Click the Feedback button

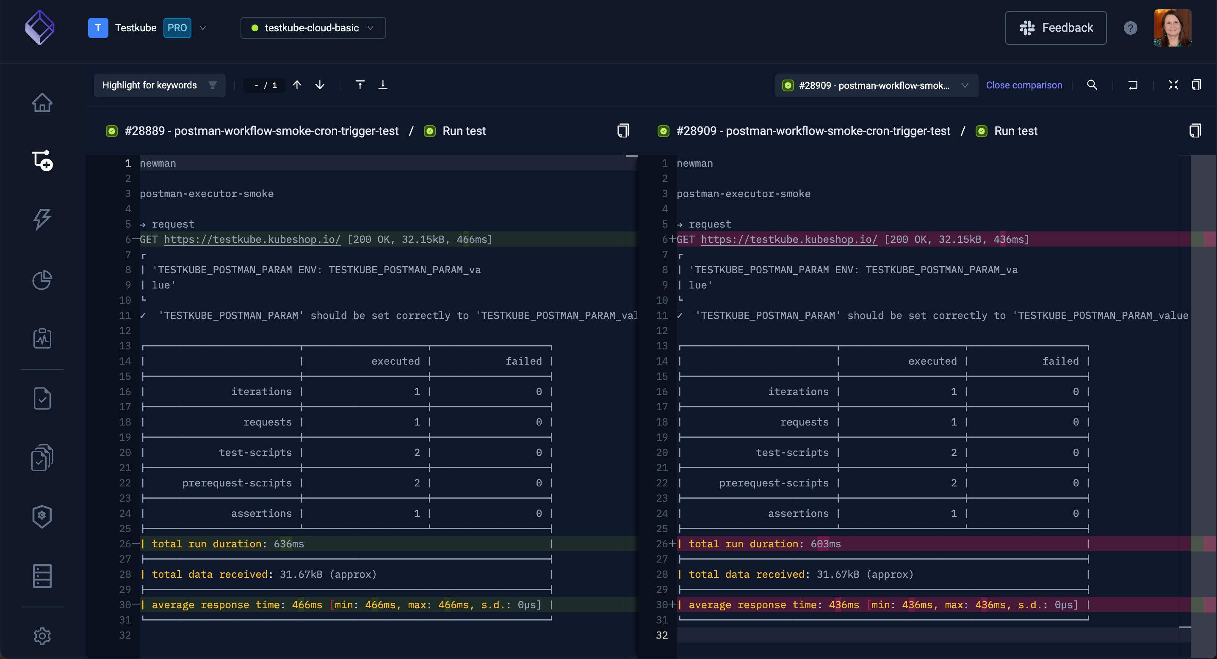[1055, 28]
